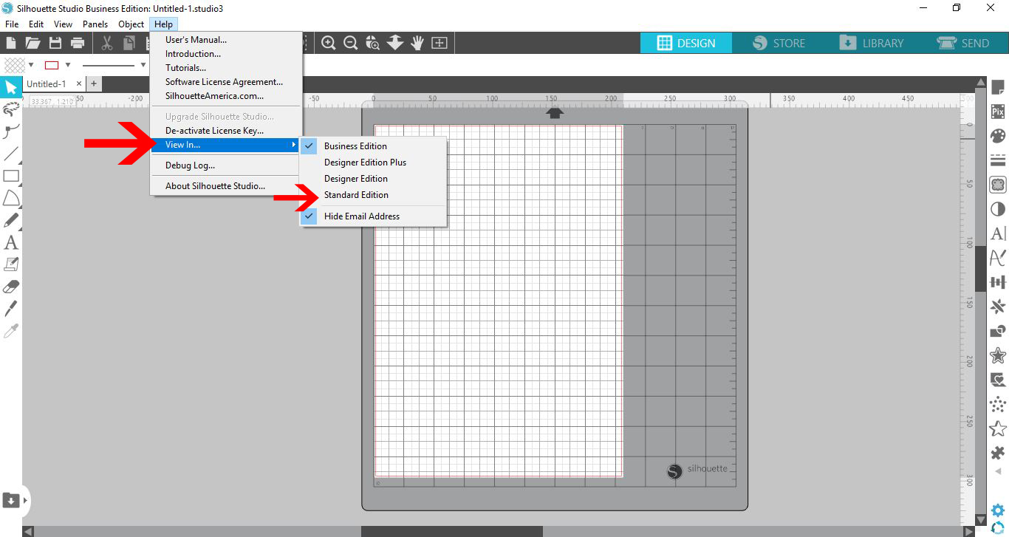Viewport: 1009px width, 537px height.
Task: Open the line style dropdown arrow
Action: click(x=143, y=65)
